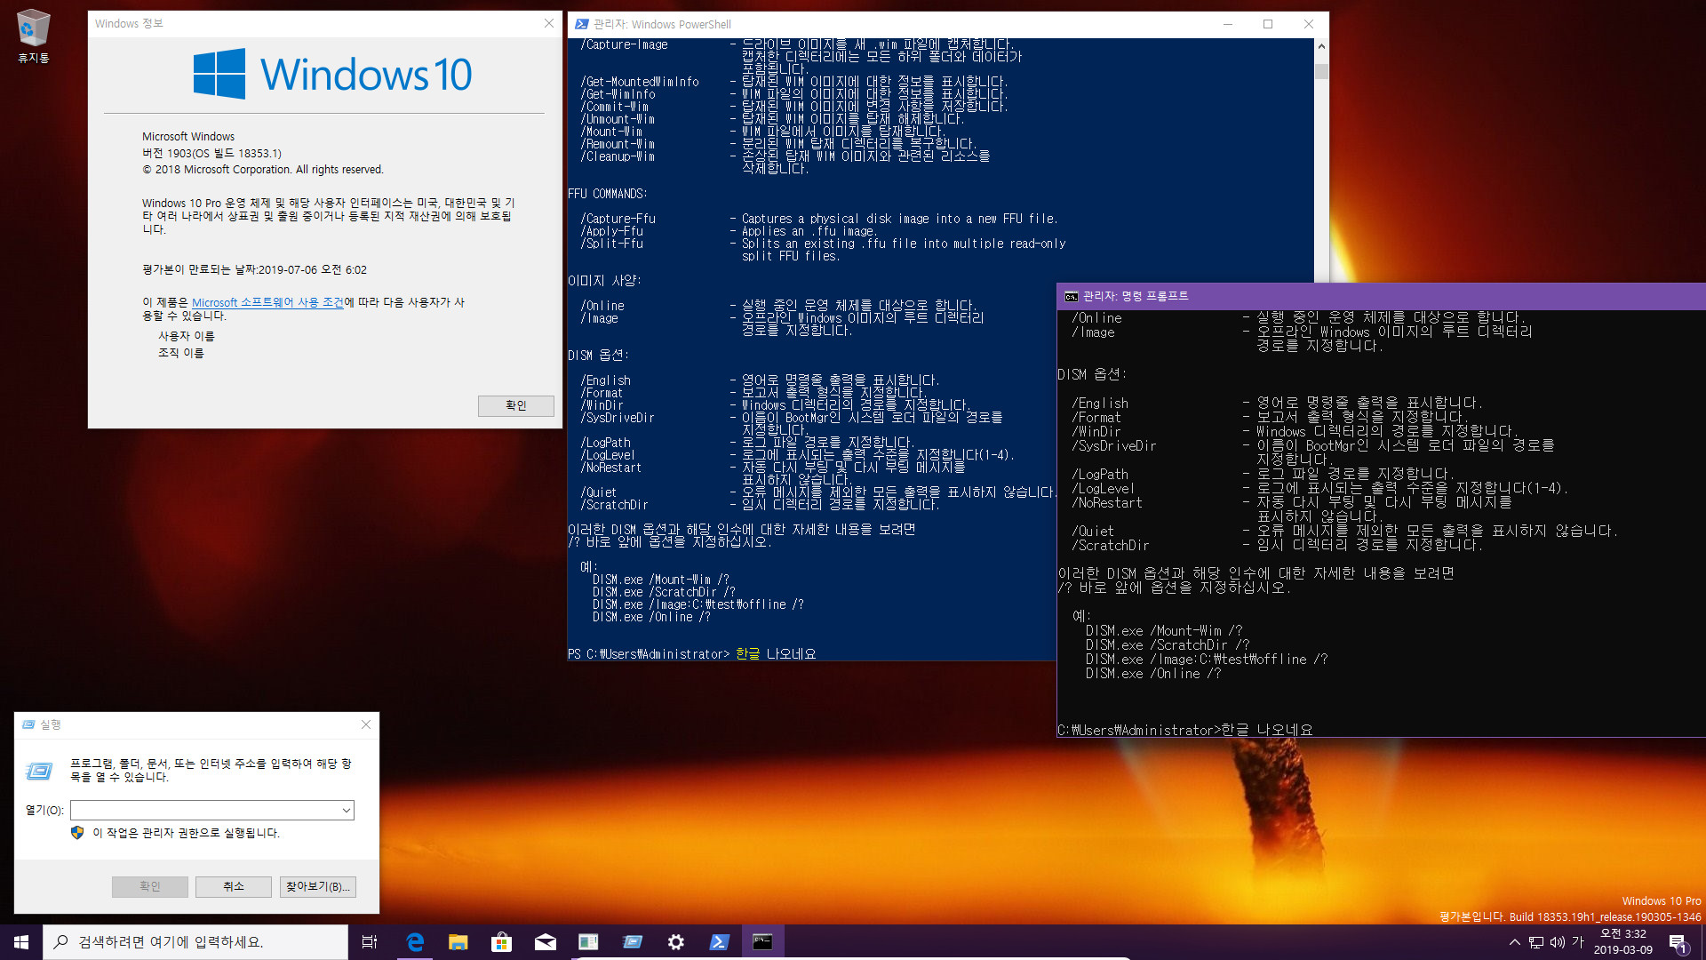Click PowerShell scrollbar up arrow
Viewport: 1706px width, 960px height.
(1321, 46)
